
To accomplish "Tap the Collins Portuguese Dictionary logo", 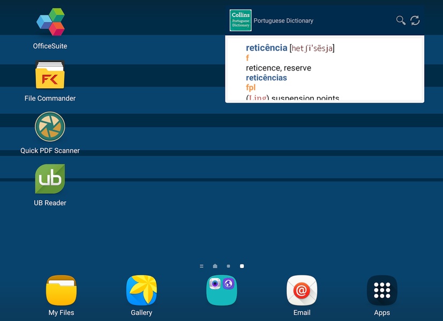I will click(241, 20).
